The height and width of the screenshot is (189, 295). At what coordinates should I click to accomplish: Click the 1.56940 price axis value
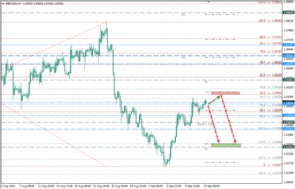[289, 49]
